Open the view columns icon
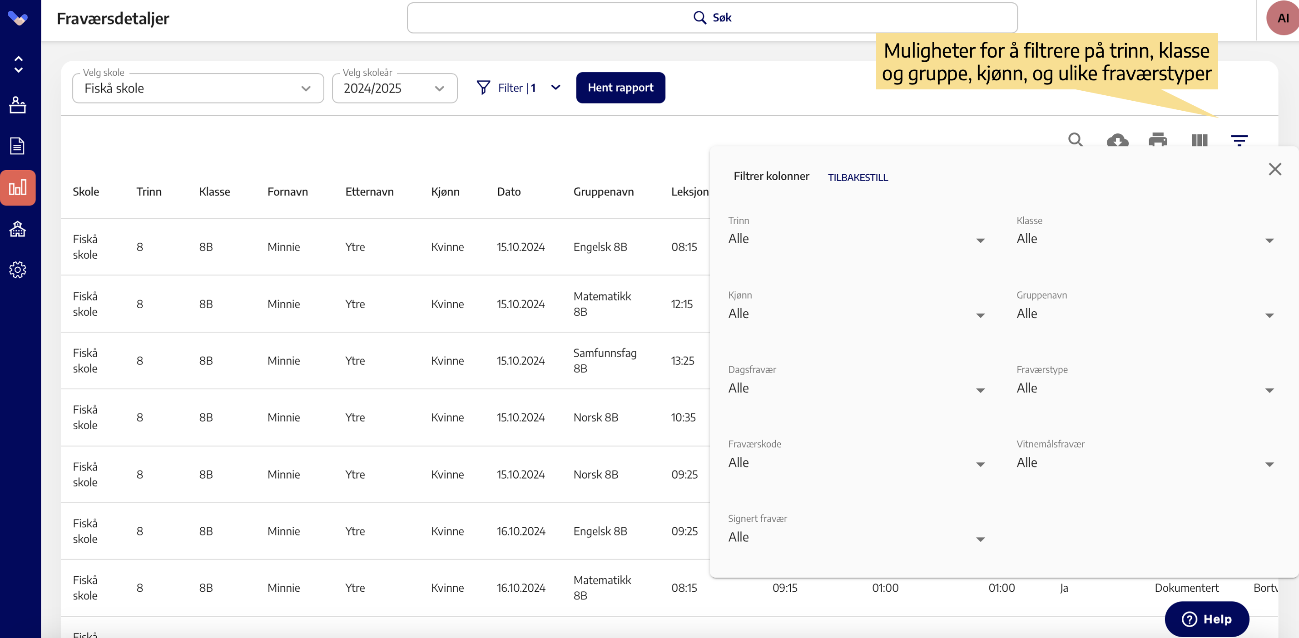Image resolution: width=1299 pixels, height=638 pixels. coord(1199,140)
